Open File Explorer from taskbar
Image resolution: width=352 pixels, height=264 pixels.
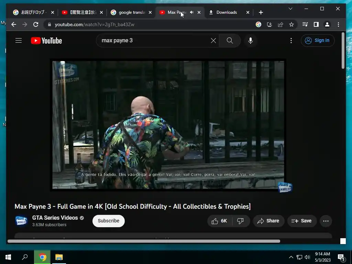point(59,257)
